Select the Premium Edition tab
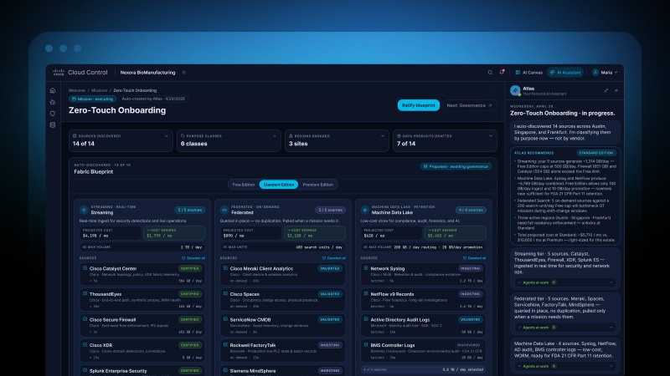Image resolution: width=670 pixels, height=376 pixels. 318,185
